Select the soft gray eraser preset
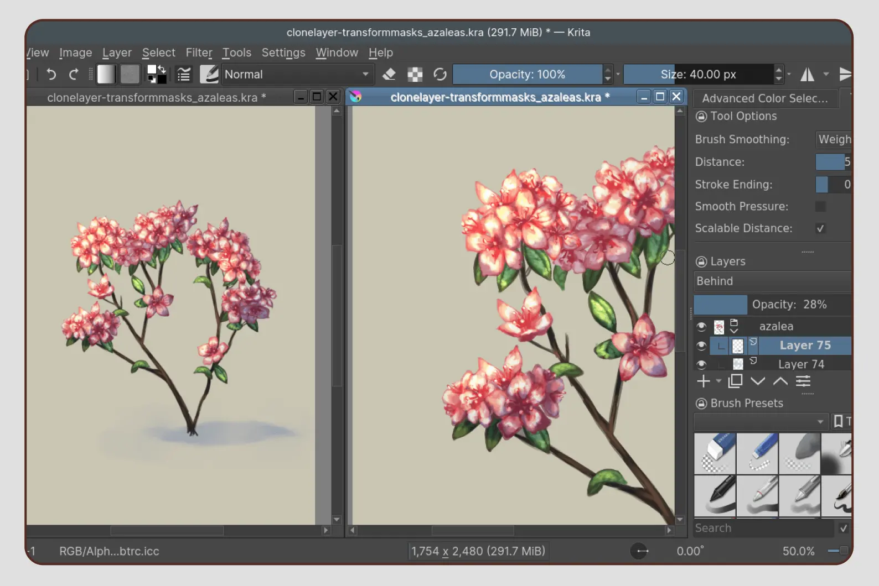Screen dimensions: 879x586 [x=800, y=453]
